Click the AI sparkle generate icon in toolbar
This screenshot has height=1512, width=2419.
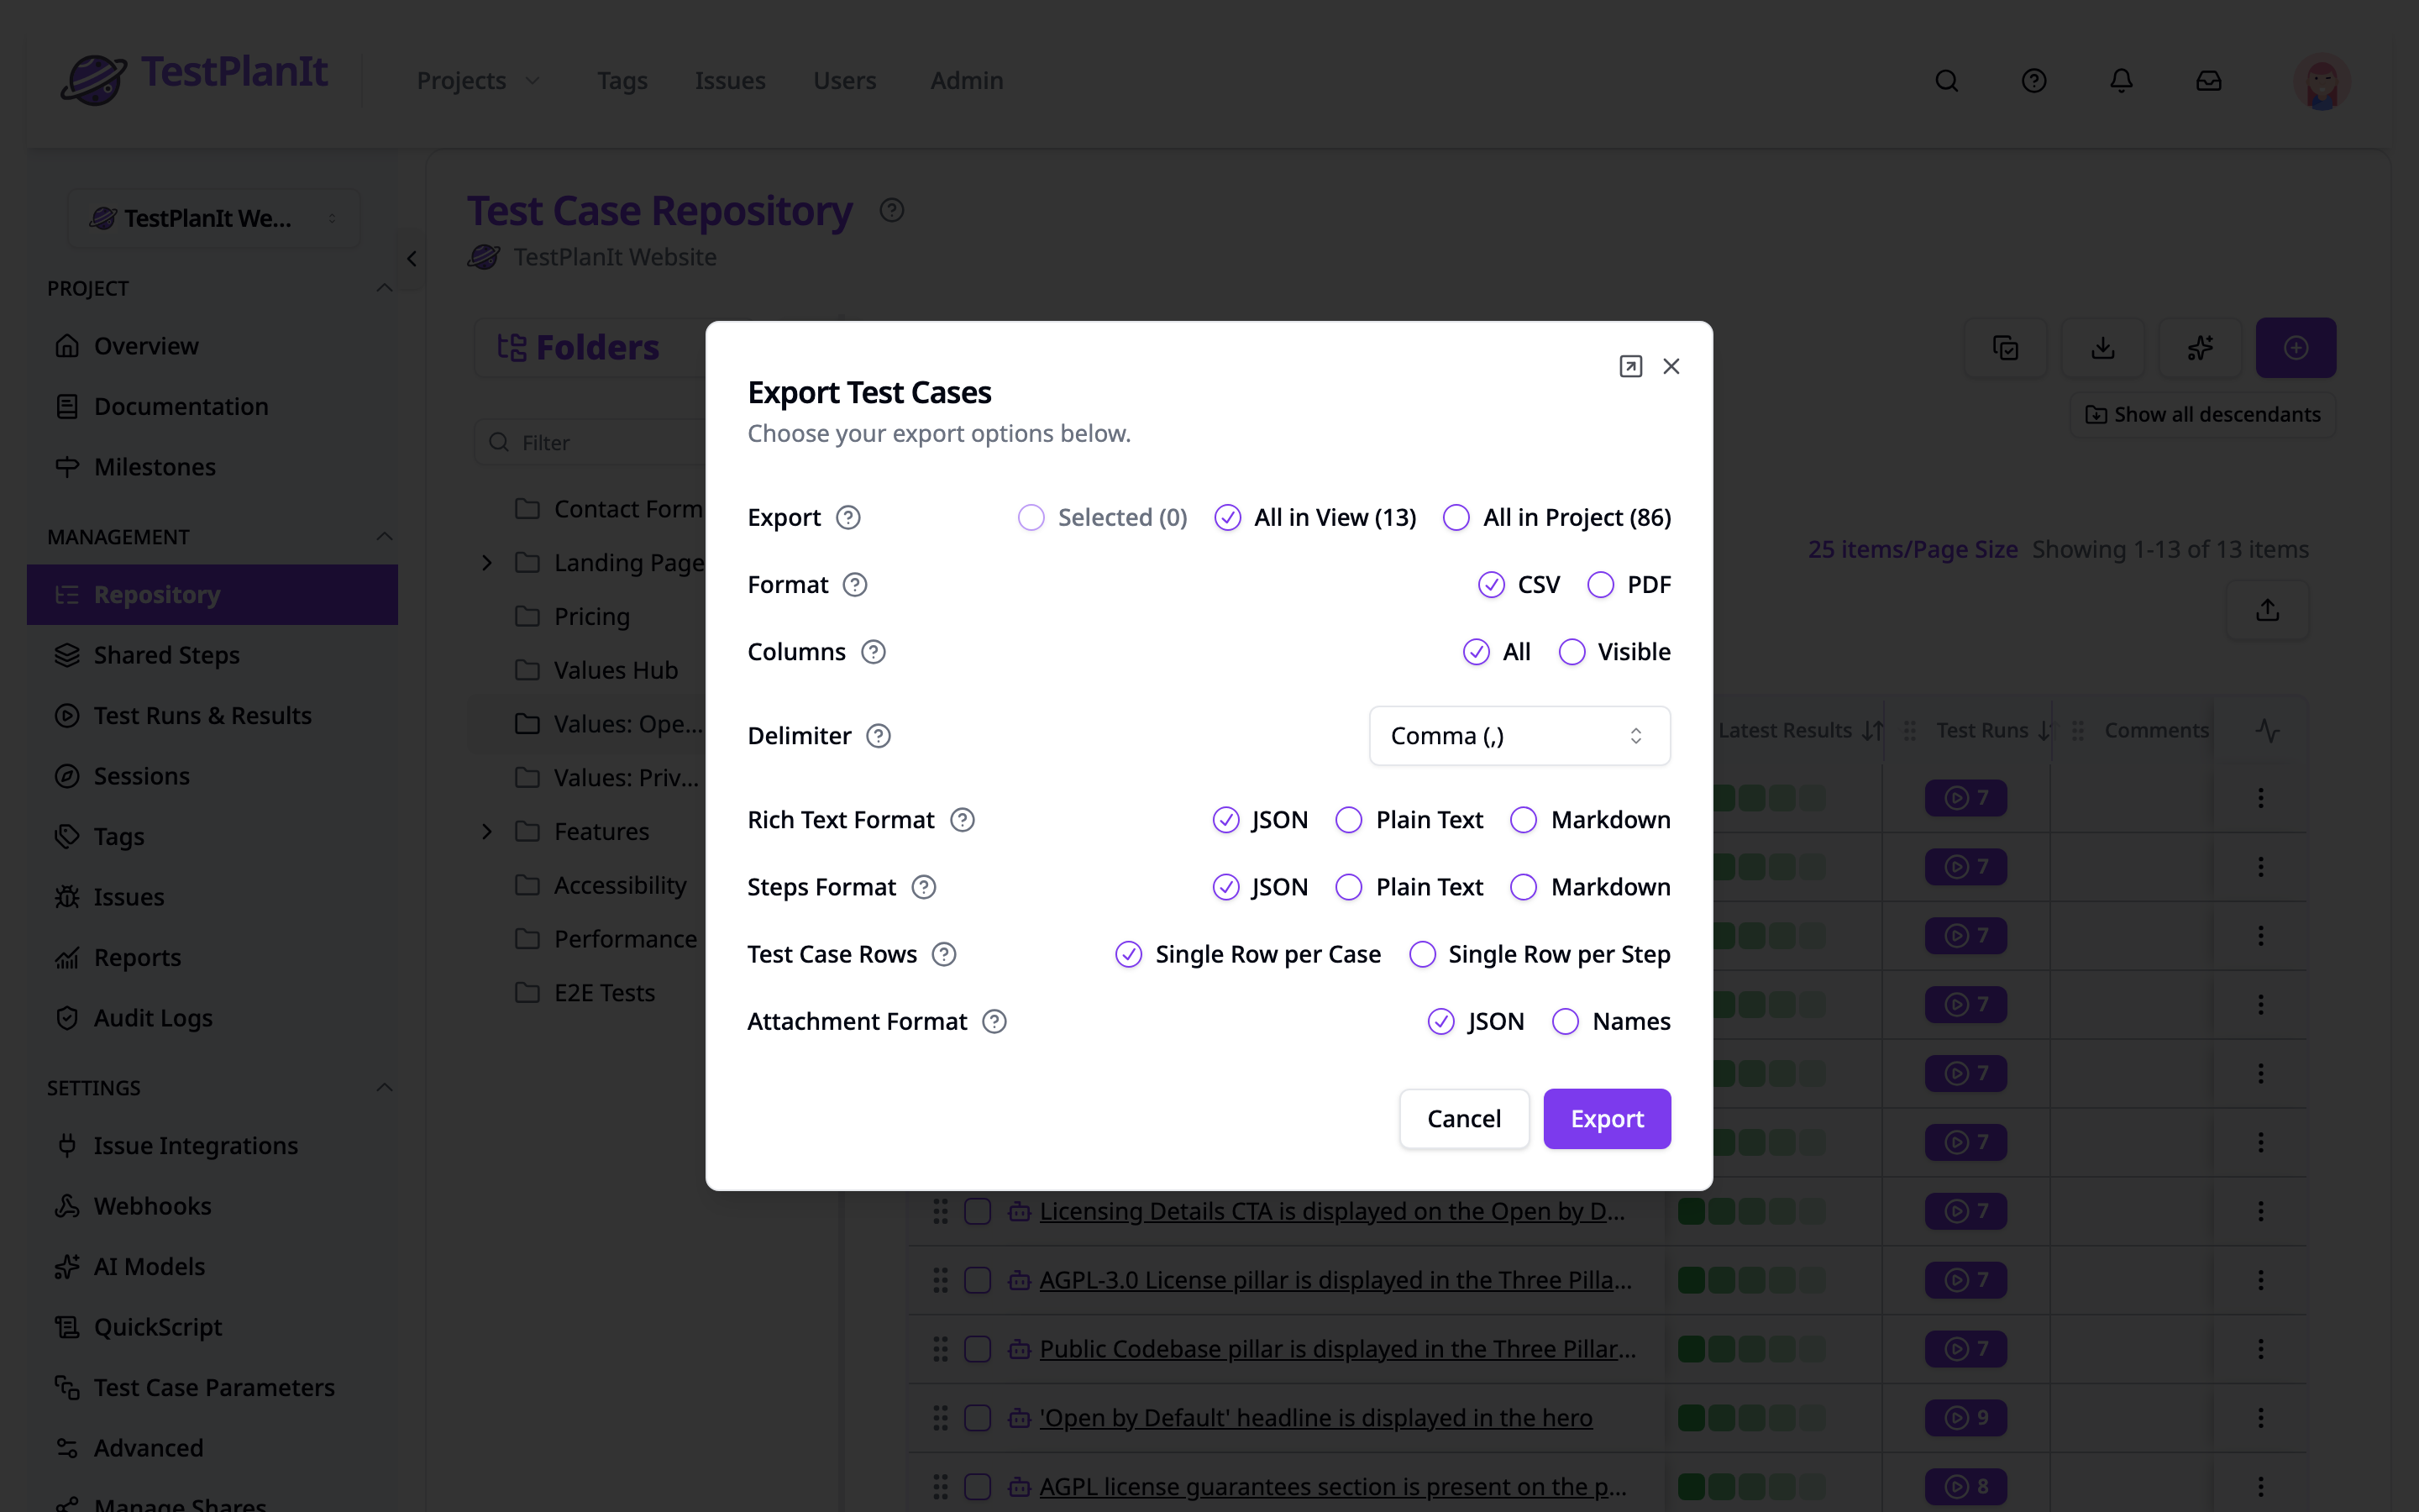click(2200, 348)
